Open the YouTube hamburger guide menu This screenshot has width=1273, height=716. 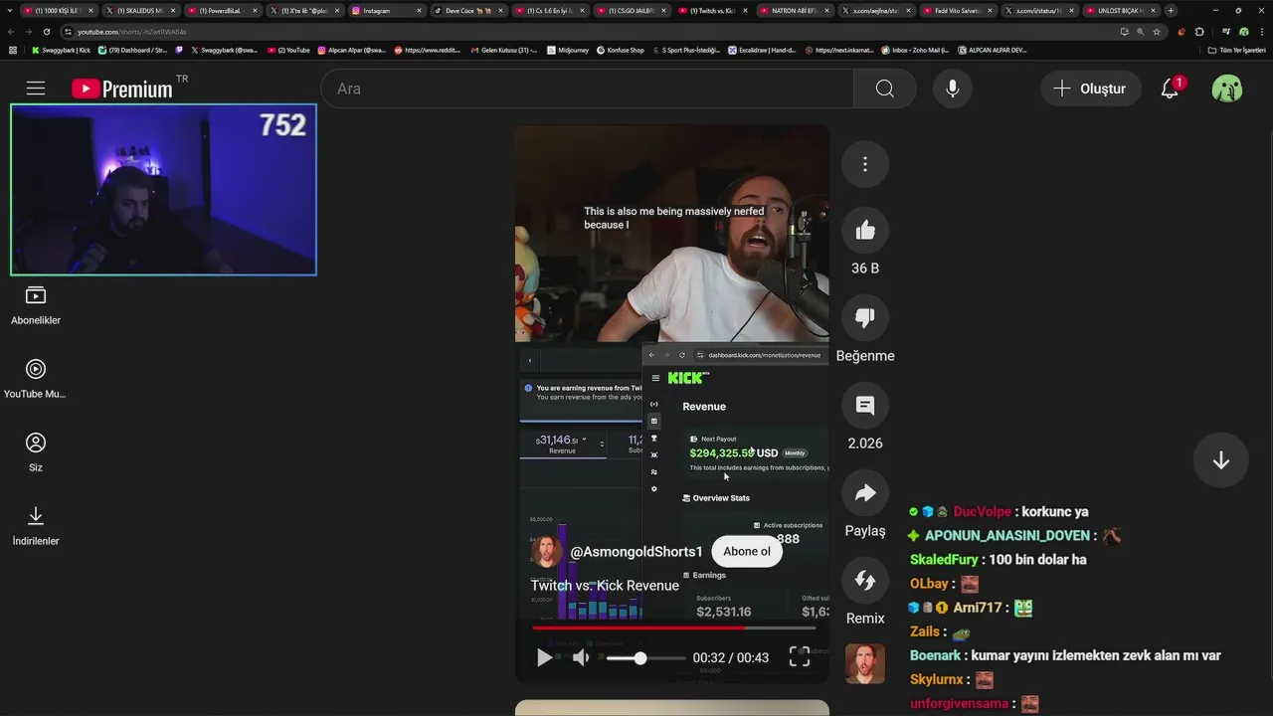tap(36, 89)
